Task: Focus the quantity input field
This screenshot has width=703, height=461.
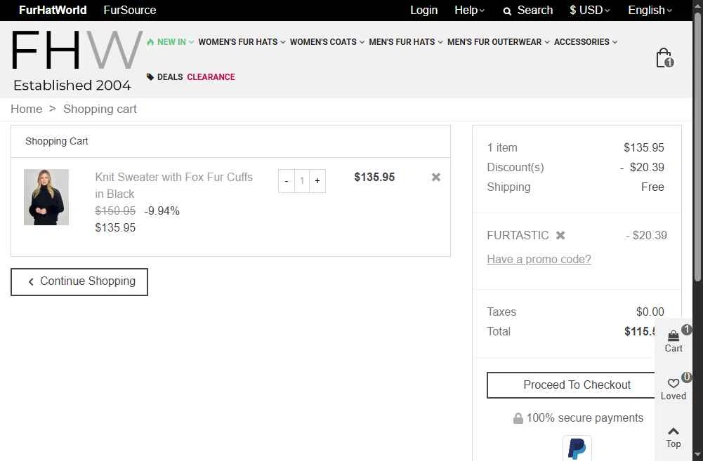Action: [x=302, y=181]
